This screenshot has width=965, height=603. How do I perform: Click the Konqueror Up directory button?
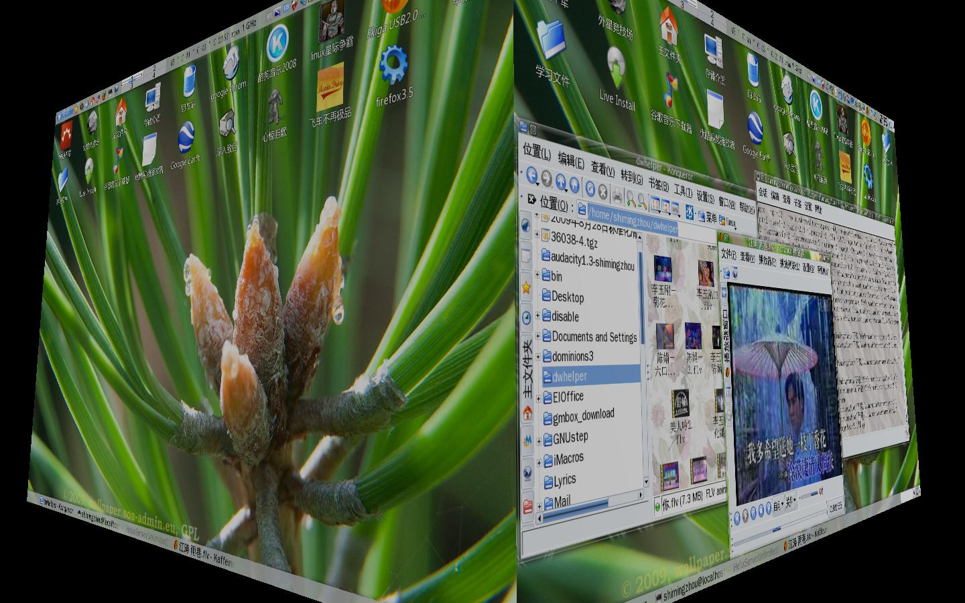[x=560, y=181]
